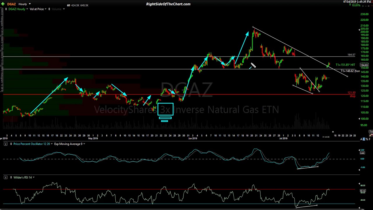Click the gray icon above the pencil

coord(371,132)
